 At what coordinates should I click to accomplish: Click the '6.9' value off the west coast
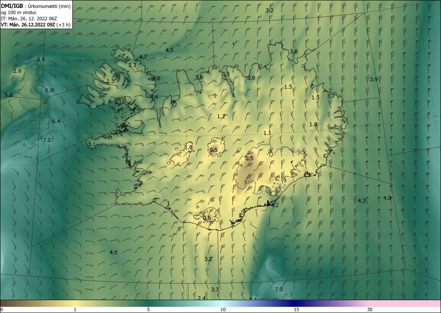[x=49, y=91]
